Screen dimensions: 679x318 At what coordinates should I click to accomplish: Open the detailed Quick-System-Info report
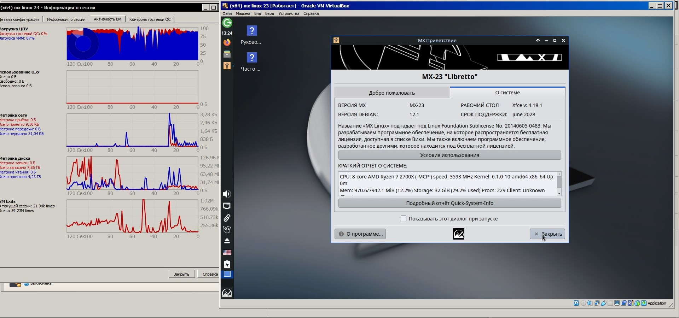[x=449, y=203]
